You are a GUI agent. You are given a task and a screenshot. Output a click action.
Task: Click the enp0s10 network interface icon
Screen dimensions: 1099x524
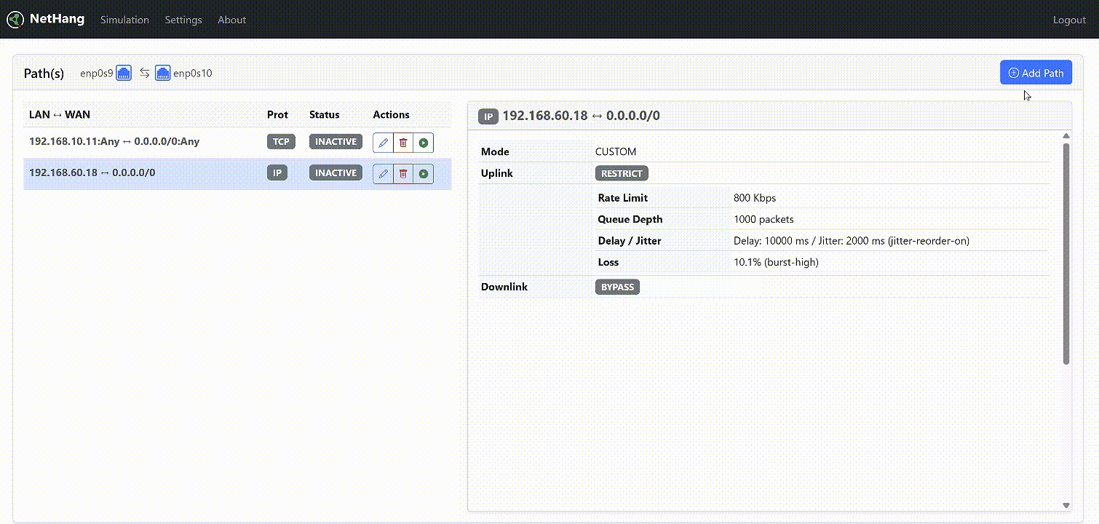(163, 73)
